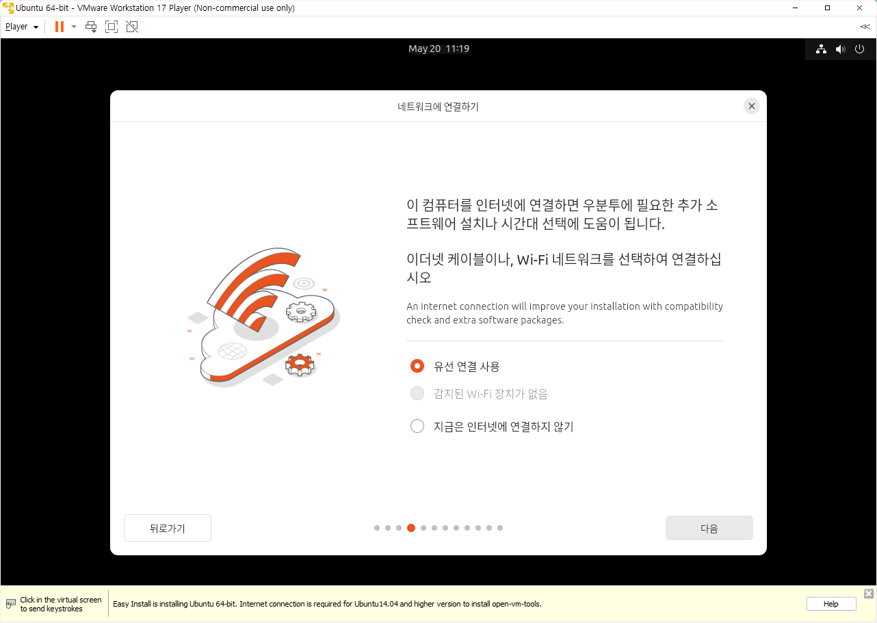
Task: Click the 네트워크에 연결하기 dialog title
Action: 438,107
